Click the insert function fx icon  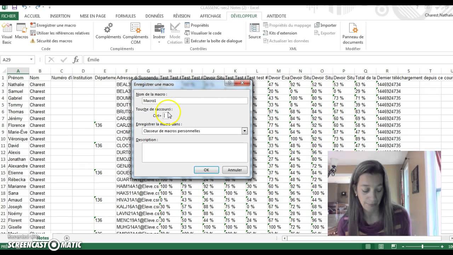(76, 59)
